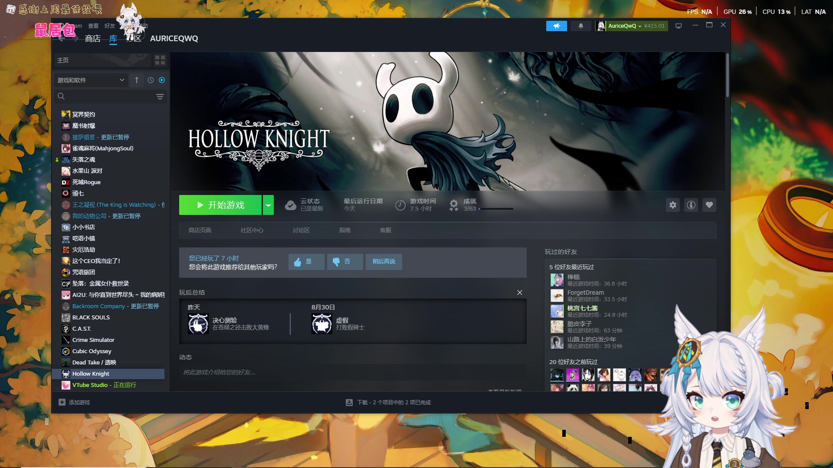
Task: Collapse sidebar categories arrow button
Action: point(137,80)
